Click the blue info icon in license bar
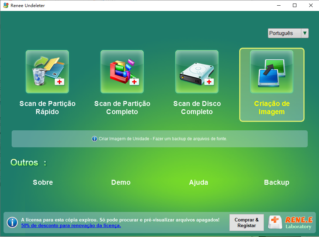 (x=12, y=222)
